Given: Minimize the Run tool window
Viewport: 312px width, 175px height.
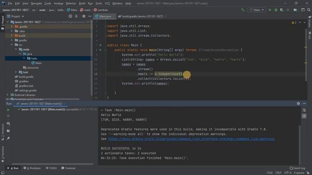Looking at the screenshot, I should [x=304, y=104].
